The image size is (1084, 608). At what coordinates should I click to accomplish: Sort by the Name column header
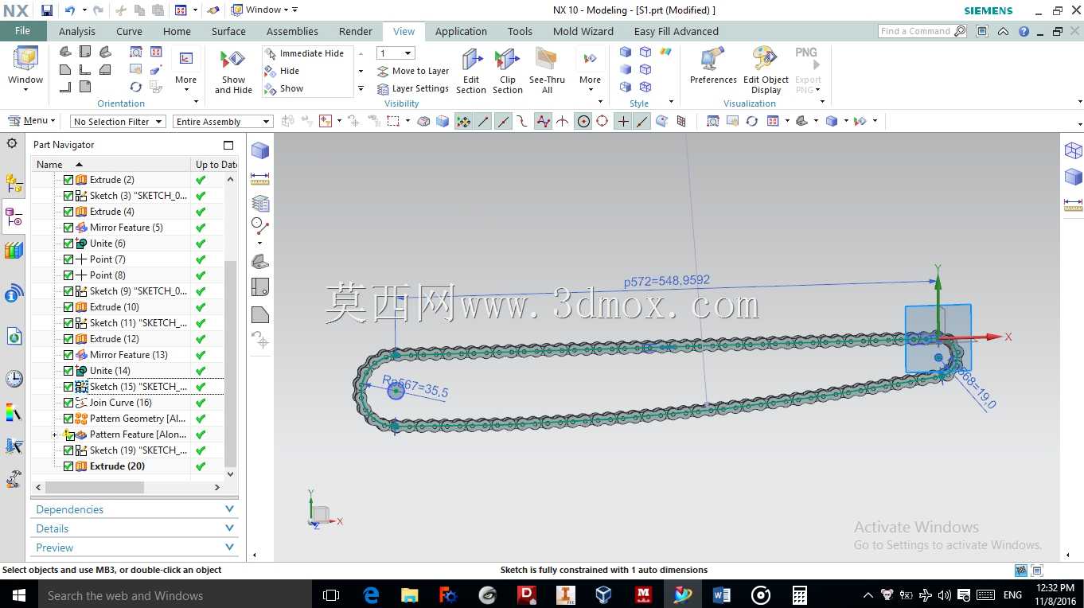(111, 164)
